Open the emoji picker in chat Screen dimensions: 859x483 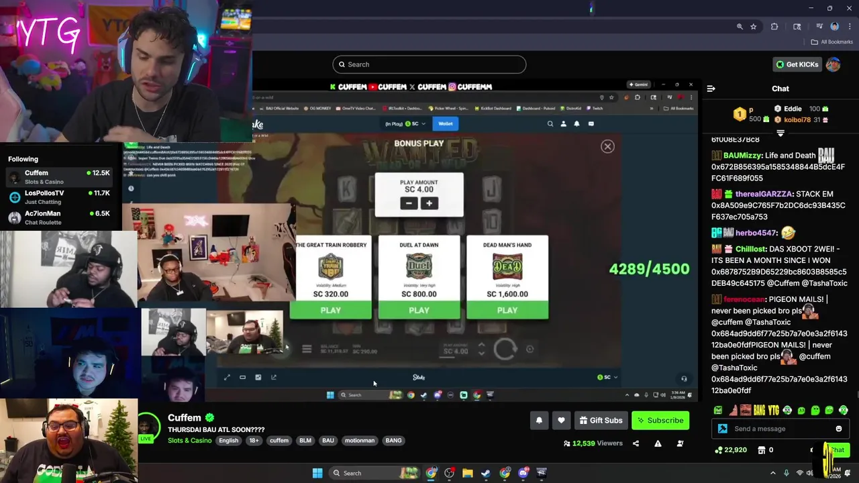pos(838,429)
